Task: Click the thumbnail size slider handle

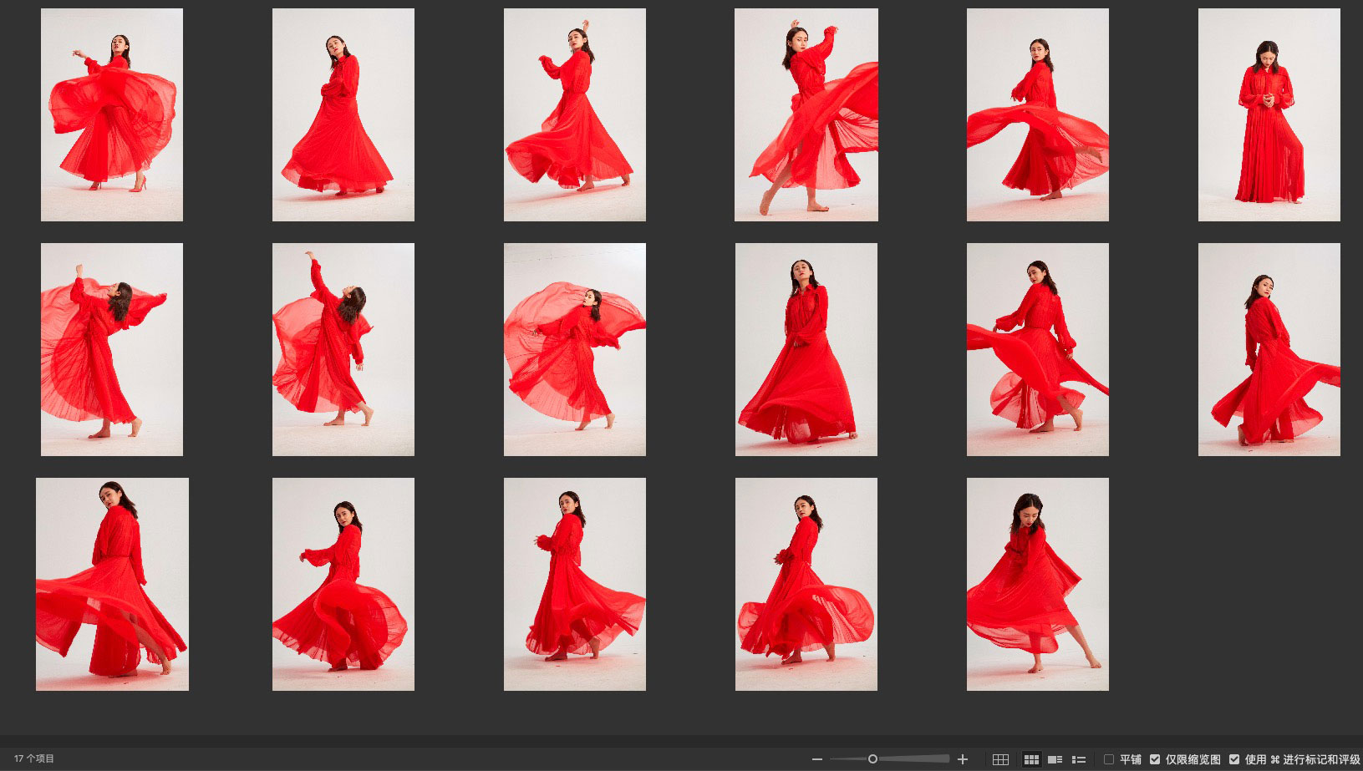Action: [872, 759]
